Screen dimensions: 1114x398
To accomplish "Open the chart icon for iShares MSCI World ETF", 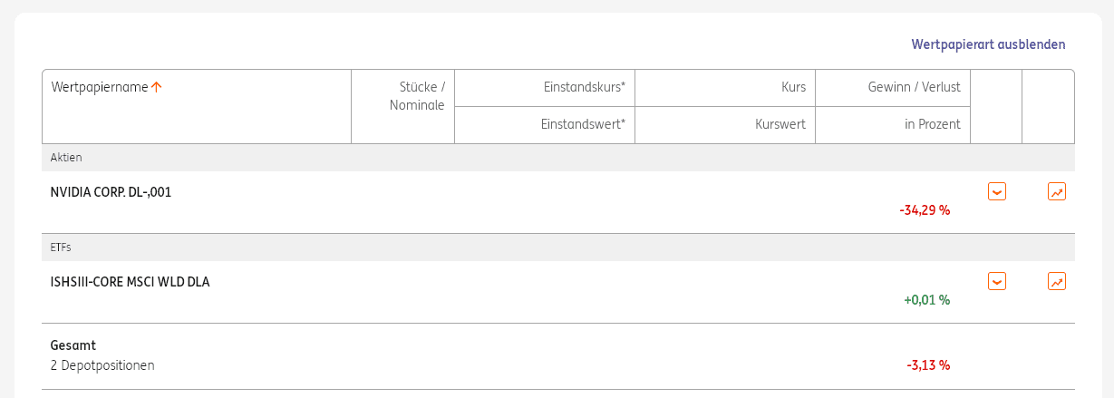I will tap(1056, 281).
